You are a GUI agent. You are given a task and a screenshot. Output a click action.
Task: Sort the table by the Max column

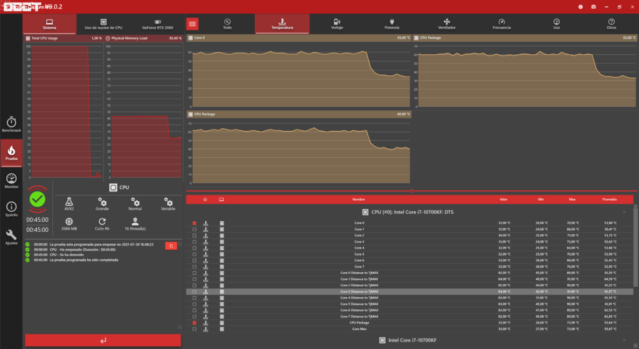click(x=572, y=199)
